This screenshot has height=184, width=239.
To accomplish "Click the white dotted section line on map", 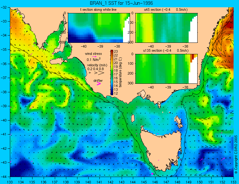I will pos(86,113).
